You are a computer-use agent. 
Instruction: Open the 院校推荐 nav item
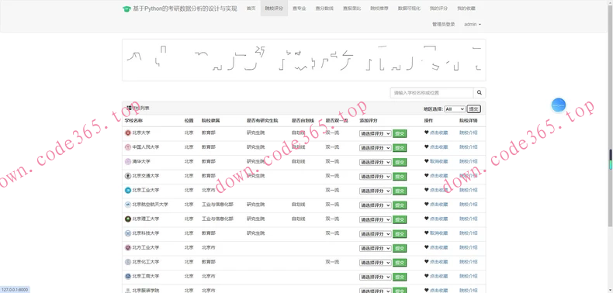tap(379, 9)
